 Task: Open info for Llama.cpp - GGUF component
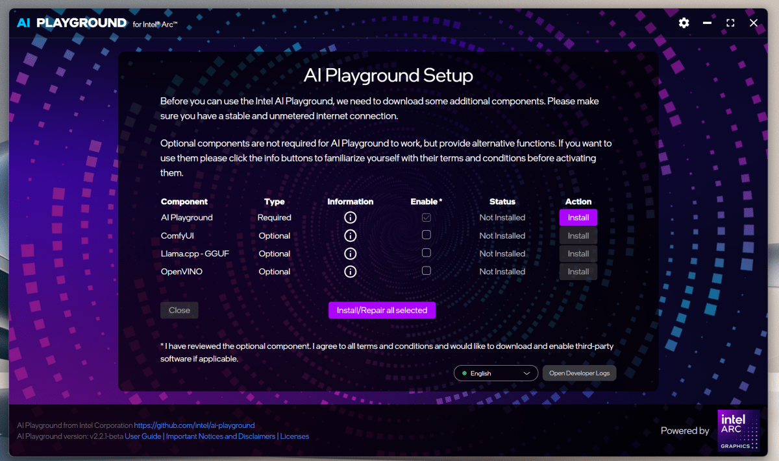(351, 254)
